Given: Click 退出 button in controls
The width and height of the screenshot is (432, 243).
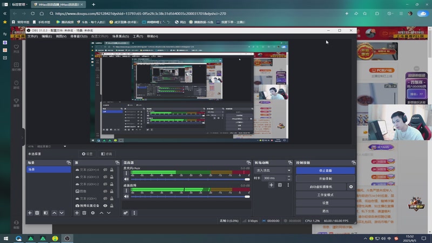Looking at the screenshot, I should click(x=326, y=211).
